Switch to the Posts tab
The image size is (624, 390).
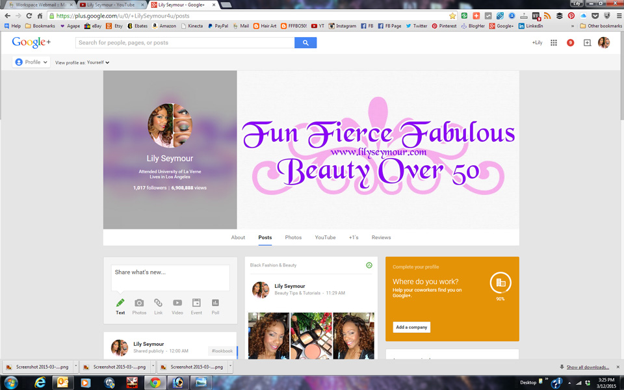[x=265, y=237]
